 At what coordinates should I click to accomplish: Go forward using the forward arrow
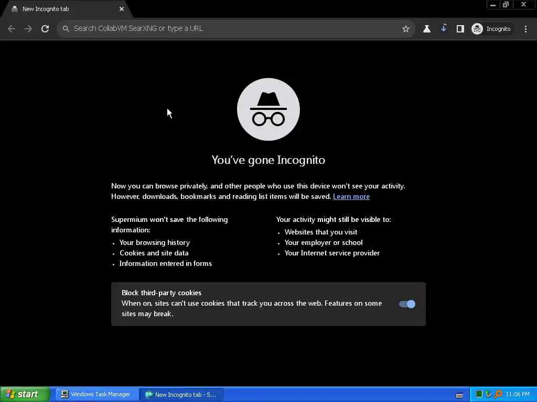(x=28, y=29)
